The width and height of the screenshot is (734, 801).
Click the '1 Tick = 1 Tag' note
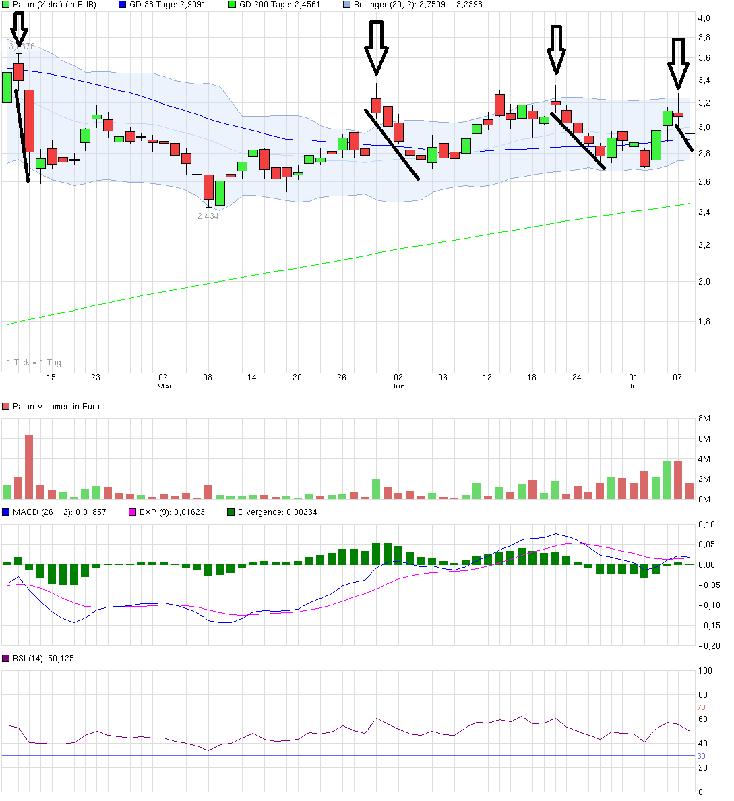click(x=34, y=363)
